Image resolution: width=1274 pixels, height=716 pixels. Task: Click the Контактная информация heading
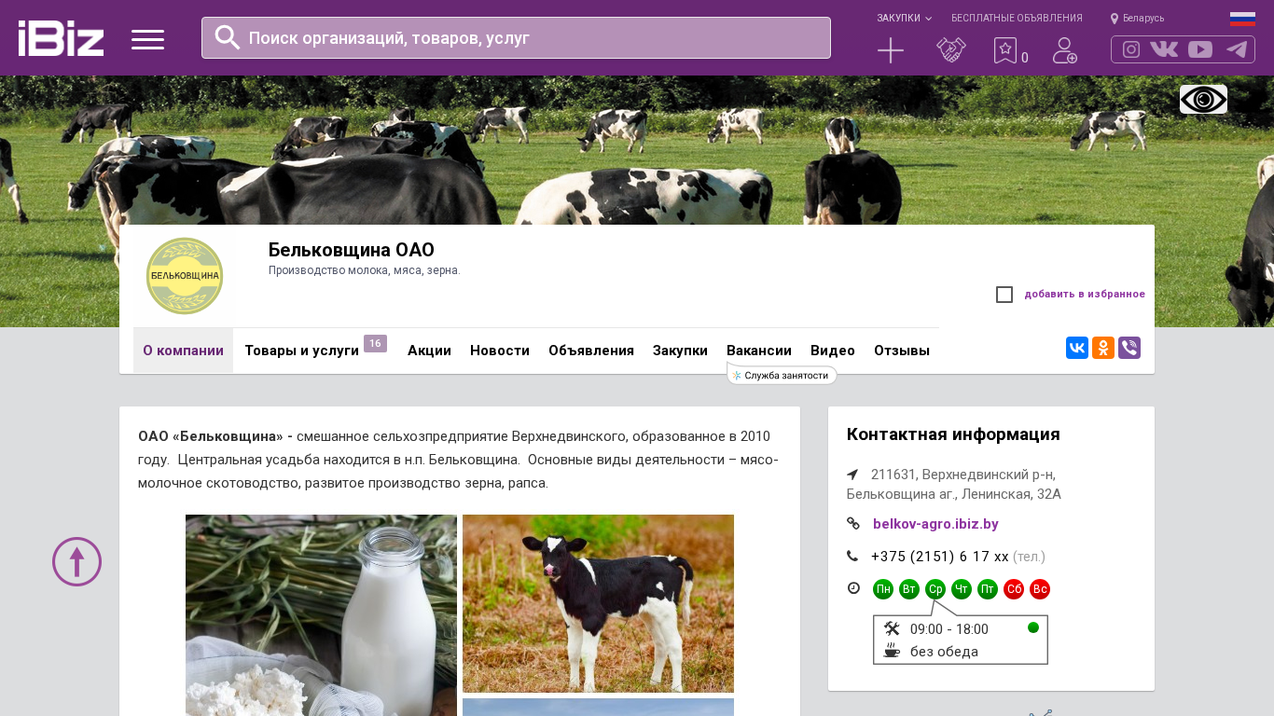pyautogui.click(x=953, y=434)
